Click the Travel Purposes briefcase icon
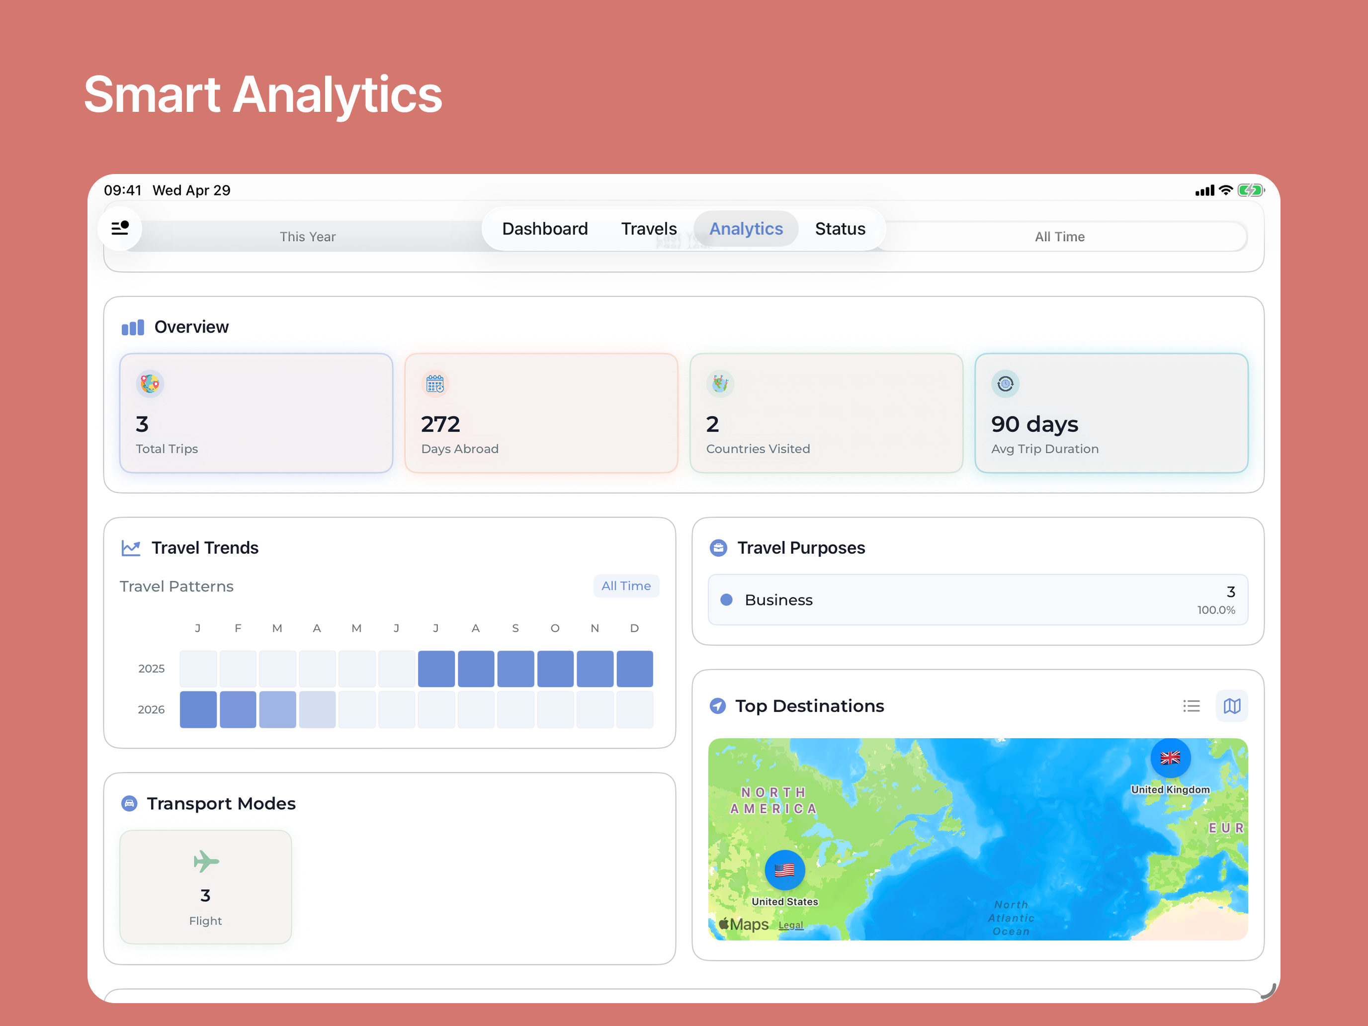1368x1026 pixels. (x=718, y=548)
